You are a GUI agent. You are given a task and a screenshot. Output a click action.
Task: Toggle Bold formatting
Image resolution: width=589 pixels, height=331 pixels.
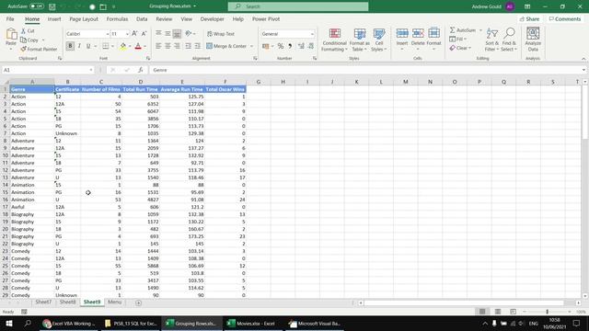pos(70,46)
